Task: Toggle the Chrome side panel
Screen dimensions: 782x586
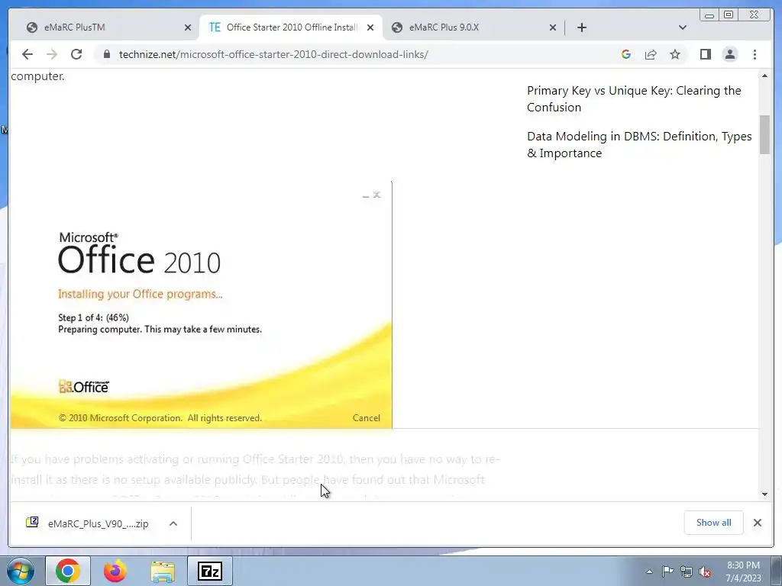Action: point(705,54)
